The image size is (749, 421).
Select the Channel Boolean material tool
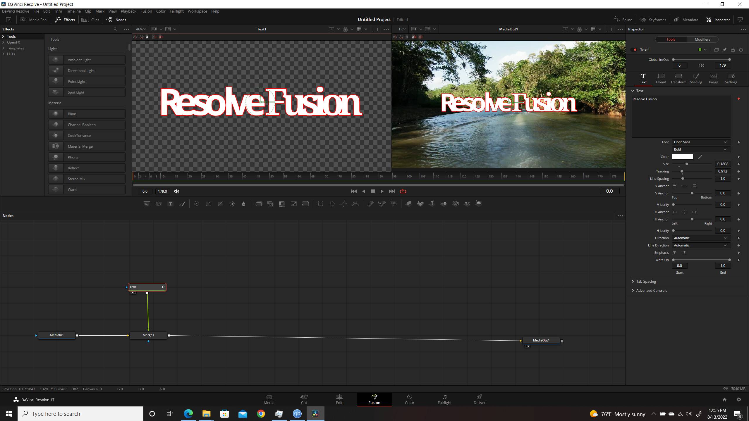pos(87,125)
